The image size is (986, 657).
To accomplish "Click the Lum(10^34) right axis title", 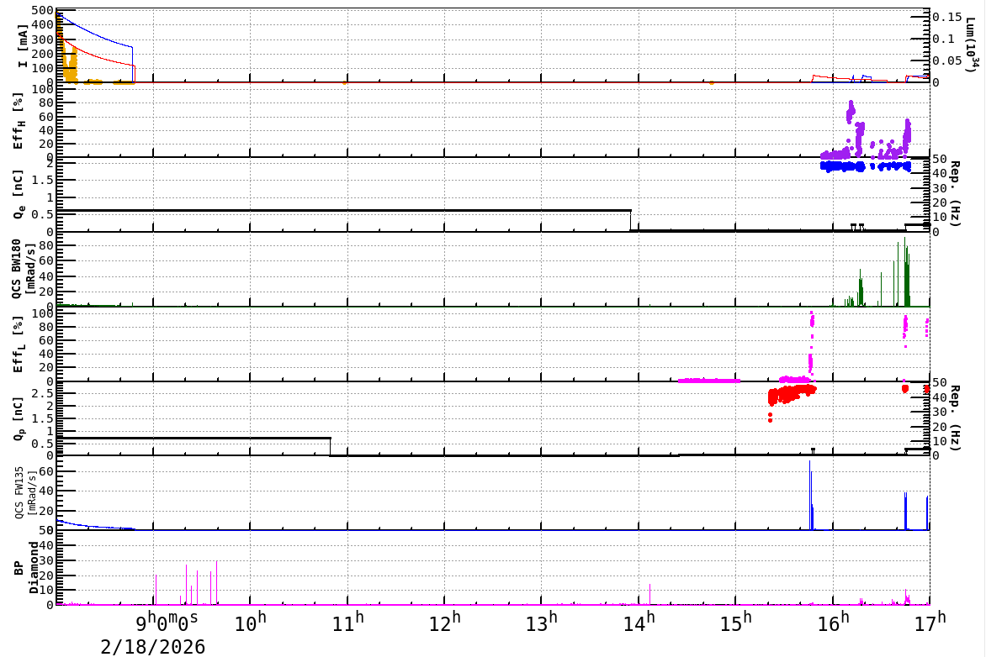I will tap(973, 44).
